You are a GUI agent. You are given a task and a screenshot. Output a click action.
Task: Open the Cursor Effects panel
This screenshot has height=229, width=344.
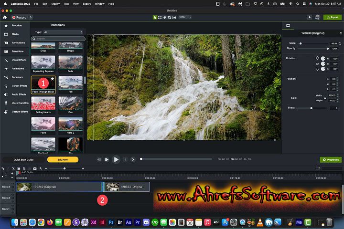click(15, 86)
